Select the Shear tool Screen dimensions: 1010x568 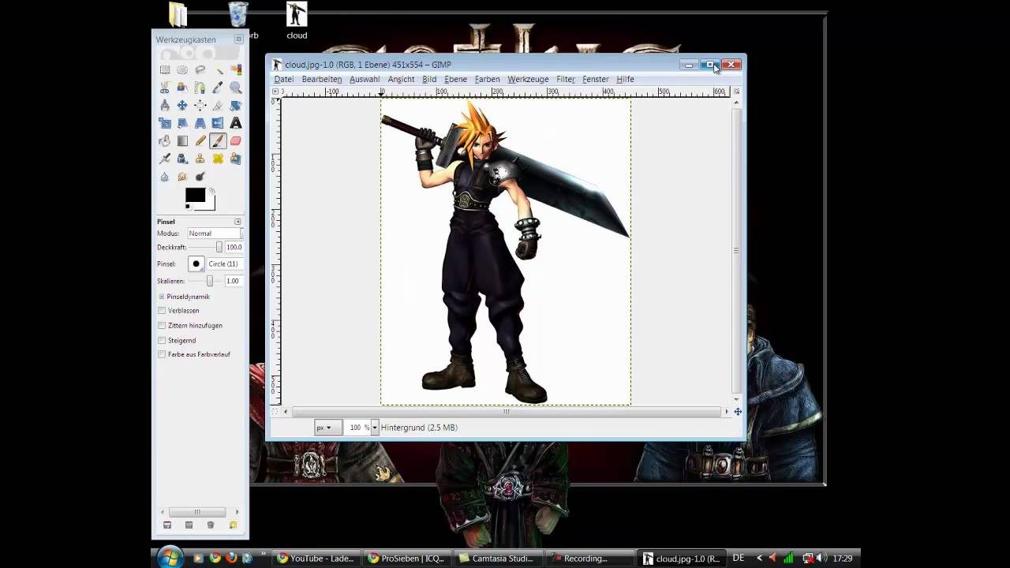coord(182,123)
